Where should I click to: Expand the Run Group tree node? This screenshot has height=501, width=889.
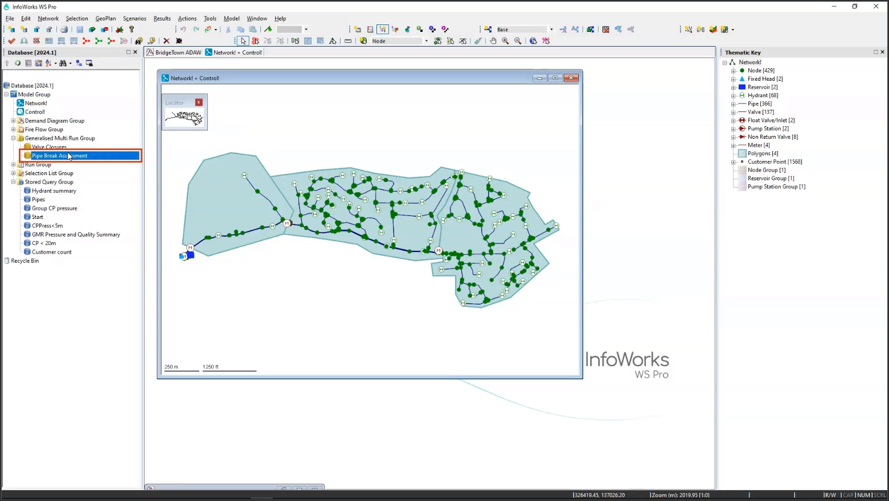coord(13,165)
